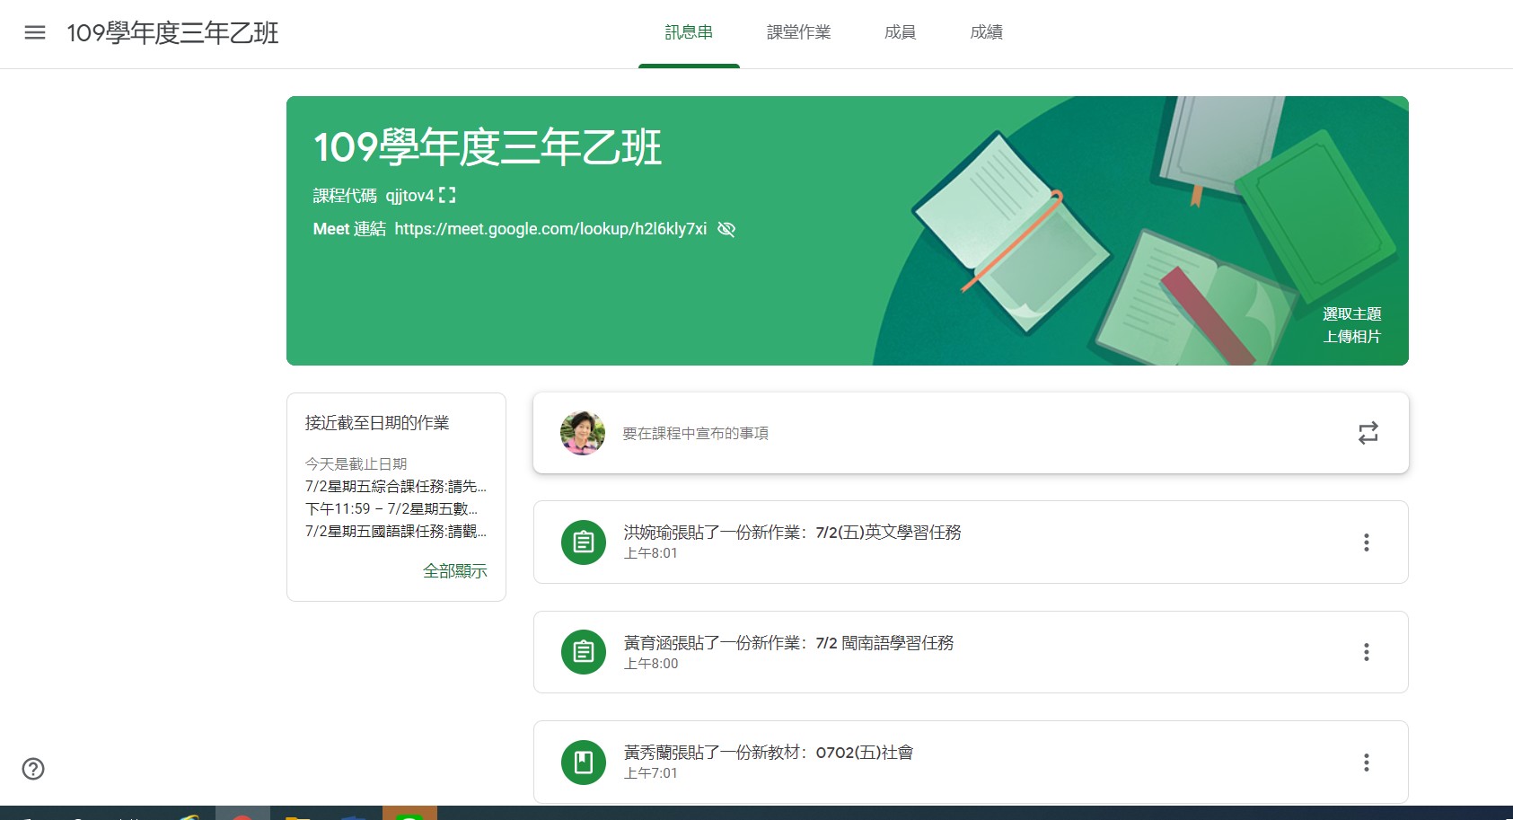Open assignment icon for 7/2(五)英文學習任務
Screen dimensions: 1513x820
tap(584, 542)
